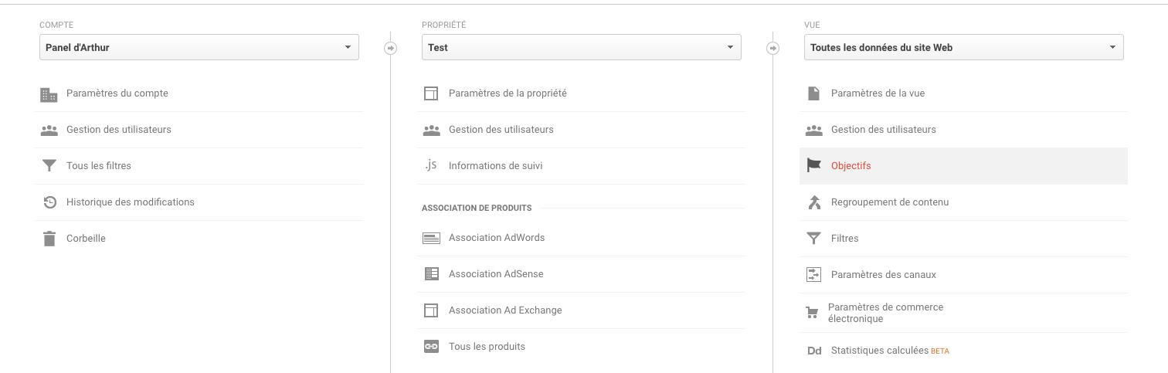
Task: Click the .js Informations de suivi icon
Action: pyautogui.click(x=431, y=165)
